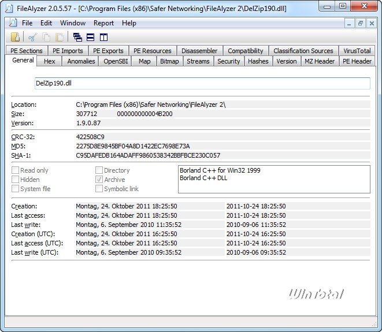Toggle the Directory checkbox
Image resolution: width=382 pixels, height=332 pixels.
(99, 170)
